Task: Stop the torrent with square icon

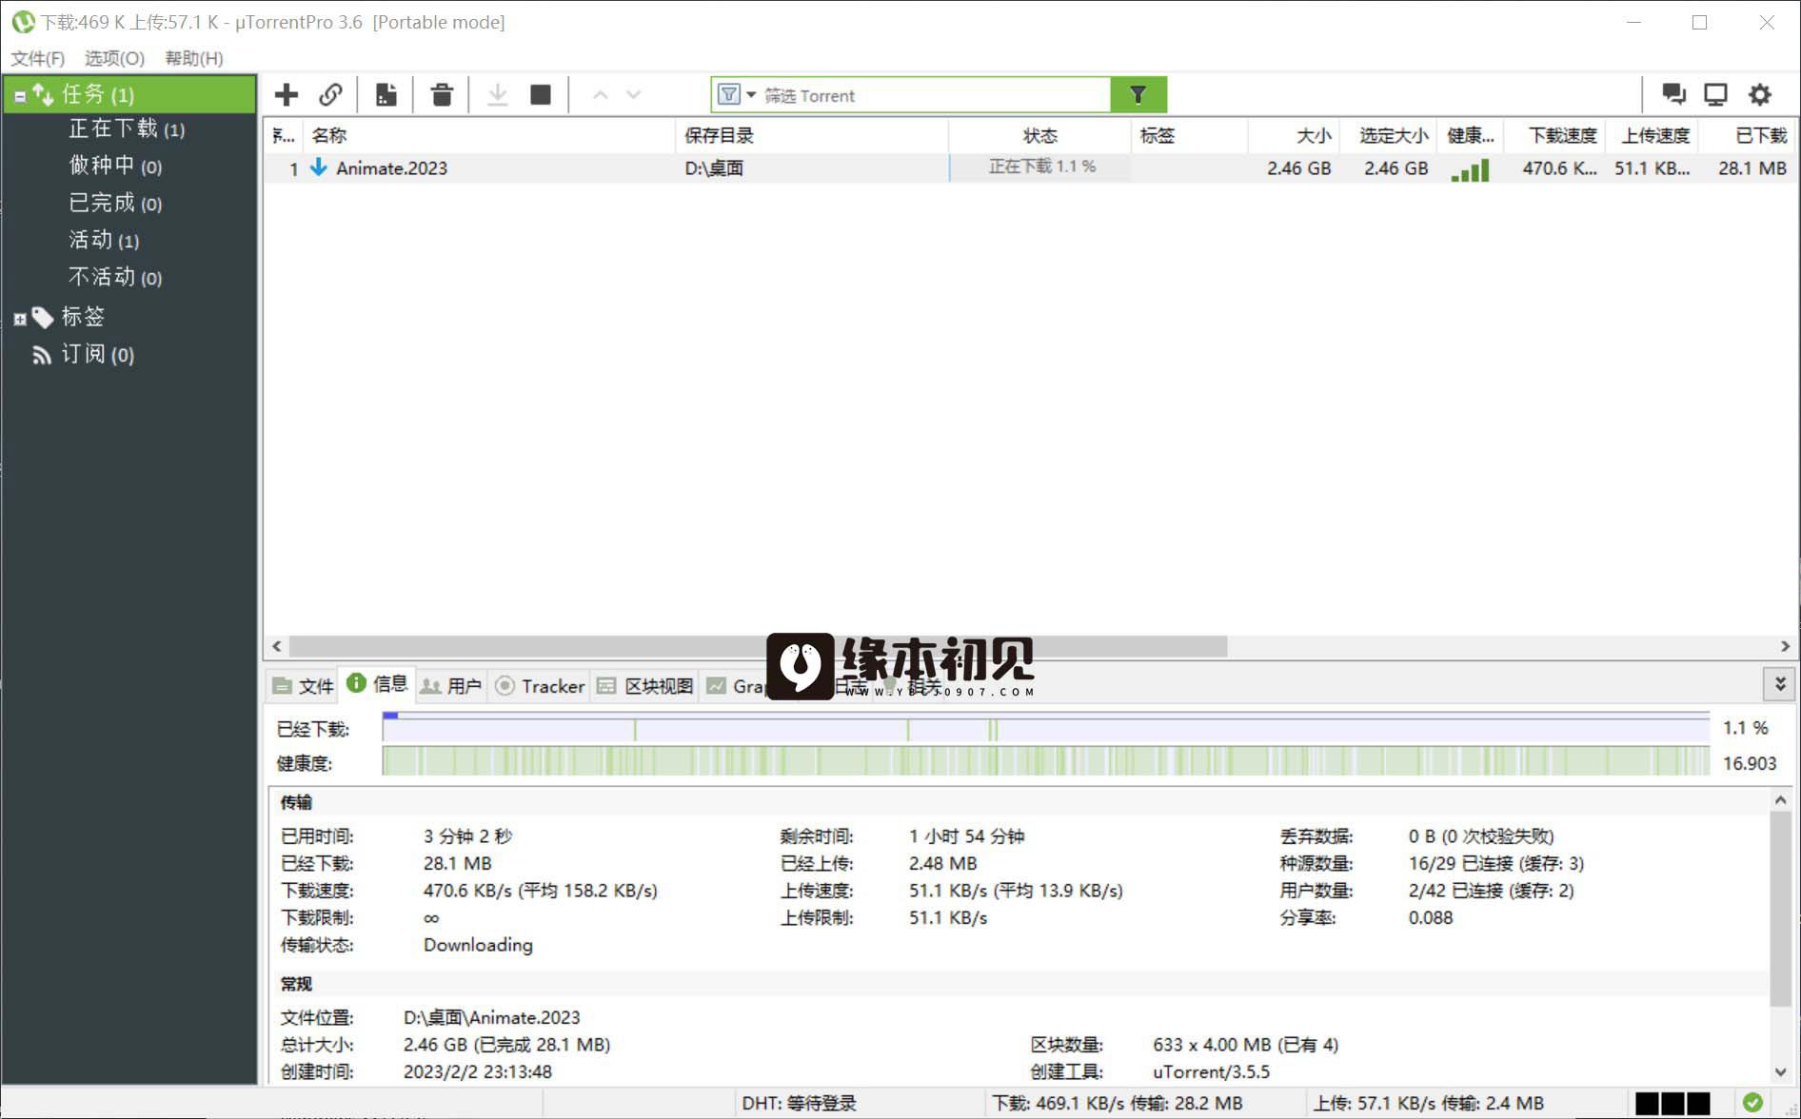Action: point(541,95)
